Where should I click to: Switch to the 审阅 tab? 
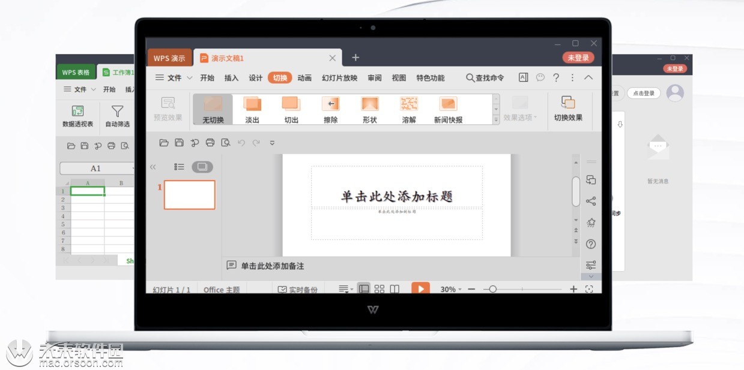pyautogui.click(x=375, y=78)
